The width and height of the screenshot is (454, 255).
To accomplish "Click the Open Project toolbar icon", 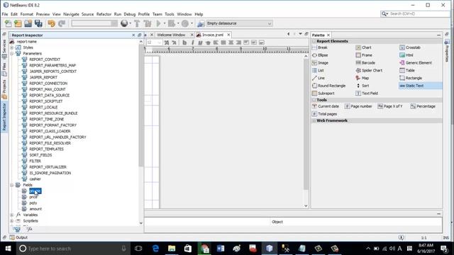I will click(28, 23).
